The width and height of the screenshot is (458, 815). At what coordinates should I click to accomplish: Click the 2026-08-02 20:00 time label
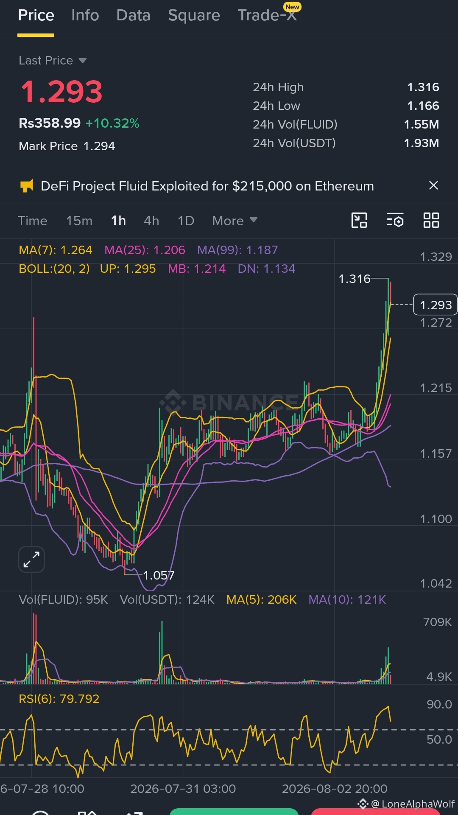tap(335, 789)
